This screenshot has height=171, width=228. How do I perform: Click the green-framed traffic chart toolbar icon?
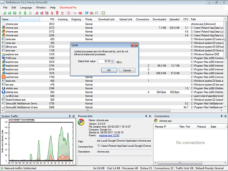coord(103,13)
